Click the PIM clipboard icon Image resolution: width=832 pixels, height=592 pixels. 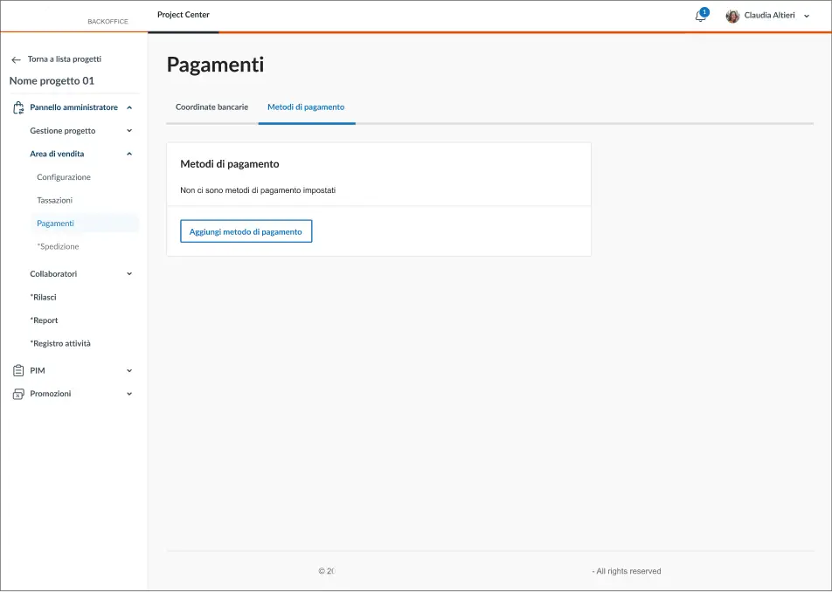18,370
